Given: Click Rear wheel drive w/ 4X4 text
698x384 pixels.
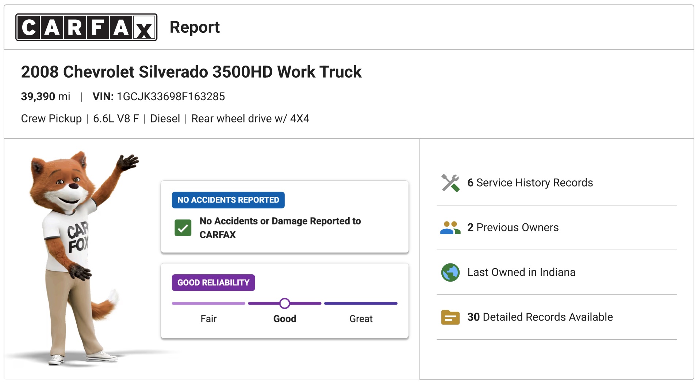Looking at the screenshot, I should 250,119.
